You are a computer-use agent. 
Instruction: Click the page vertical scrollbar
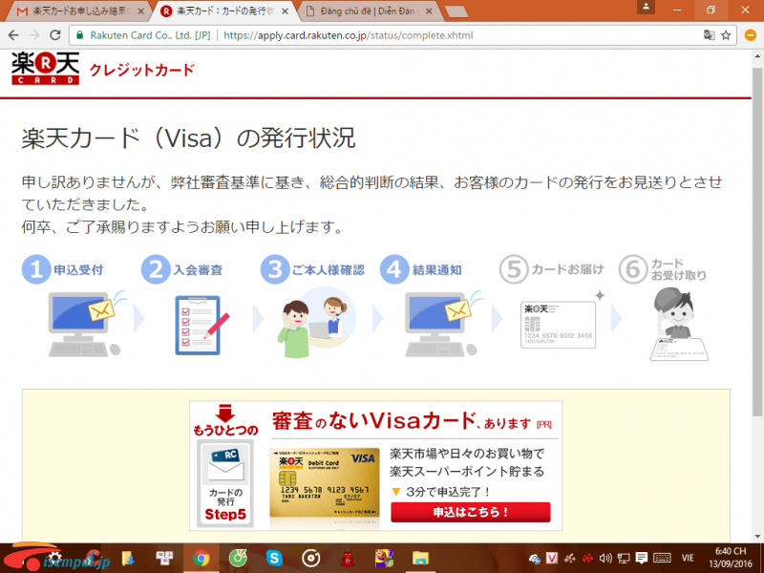(757, 243)
